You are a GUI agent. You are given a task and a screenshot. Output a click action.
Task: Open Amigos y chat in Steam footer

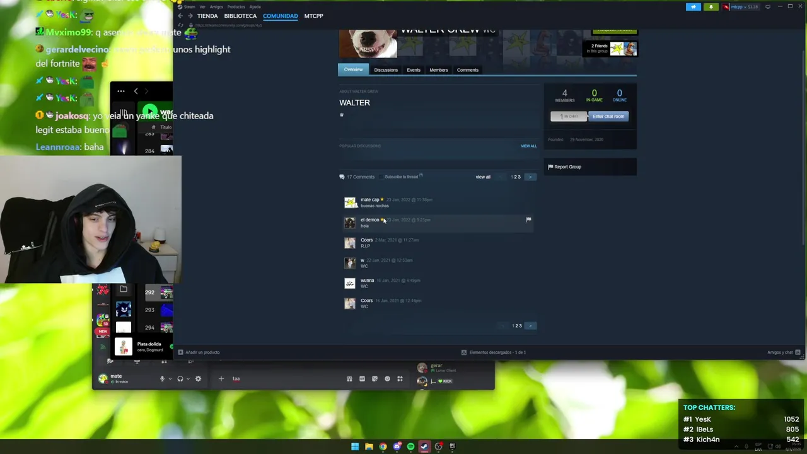pyautogui.click(x=784, y=352)
